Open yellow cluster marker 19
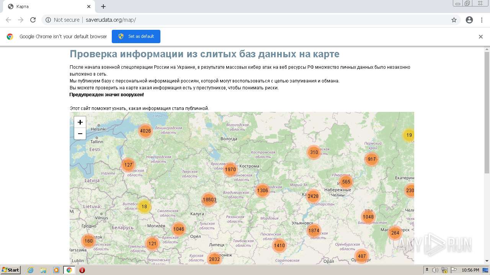 (408, 135)
